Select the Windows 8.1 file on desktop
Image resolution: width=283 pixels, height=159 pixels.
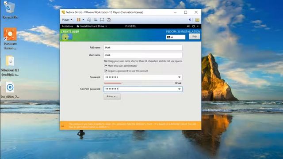pos(10,66)
